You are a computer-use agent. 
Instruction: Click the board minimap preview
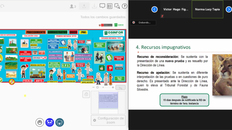pyautogui.click(x=108, y=102)
